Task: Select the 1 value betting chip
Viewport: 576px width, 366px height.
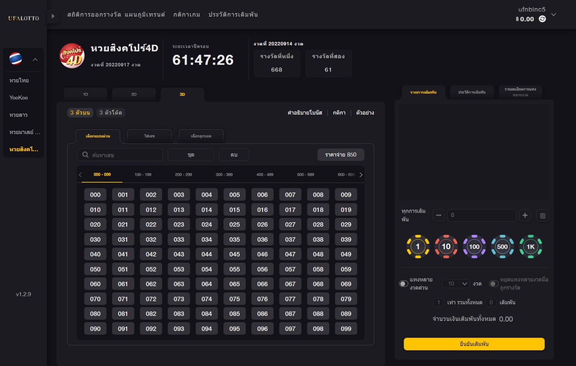Action: point(418,247)
